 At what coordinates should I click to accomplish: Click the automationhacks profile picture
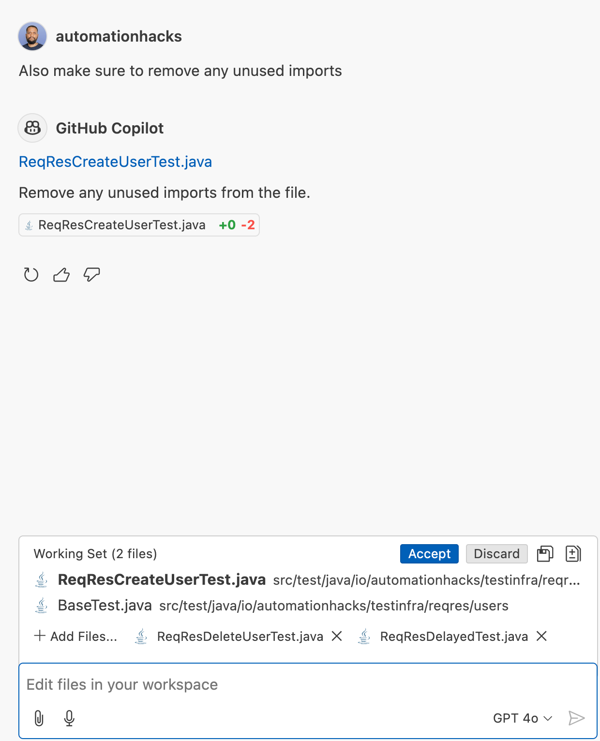pyautogui.click(x=32, y=36)
